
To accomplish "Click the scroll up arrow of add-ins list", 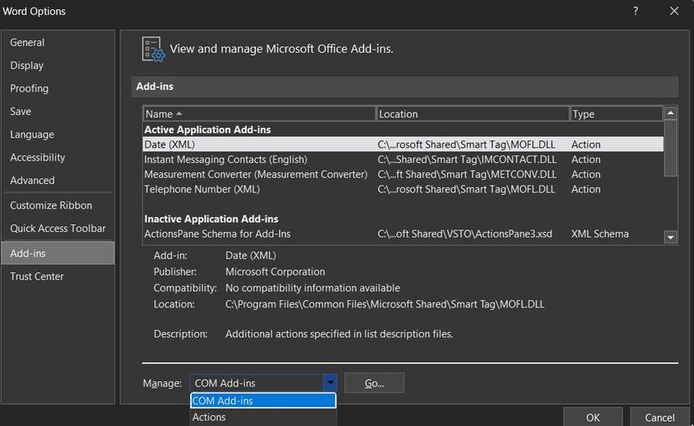I will point(670,113).
